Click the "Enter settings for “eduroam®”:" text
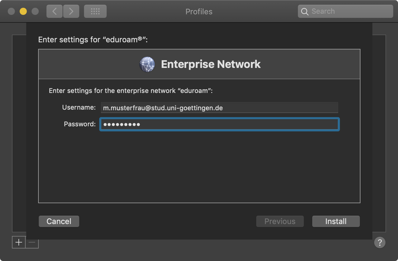Screen dimensions: 398x261 click(x=93, y=40)
